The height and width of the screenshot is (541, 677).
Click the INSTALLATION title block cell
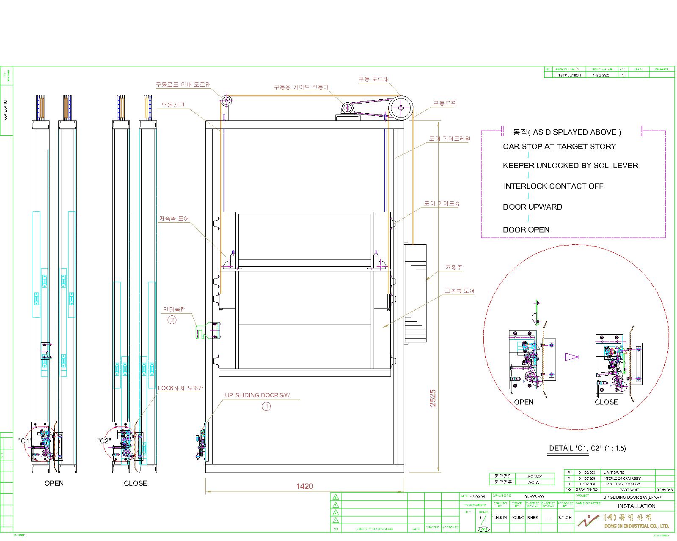(x=636, y=506)
